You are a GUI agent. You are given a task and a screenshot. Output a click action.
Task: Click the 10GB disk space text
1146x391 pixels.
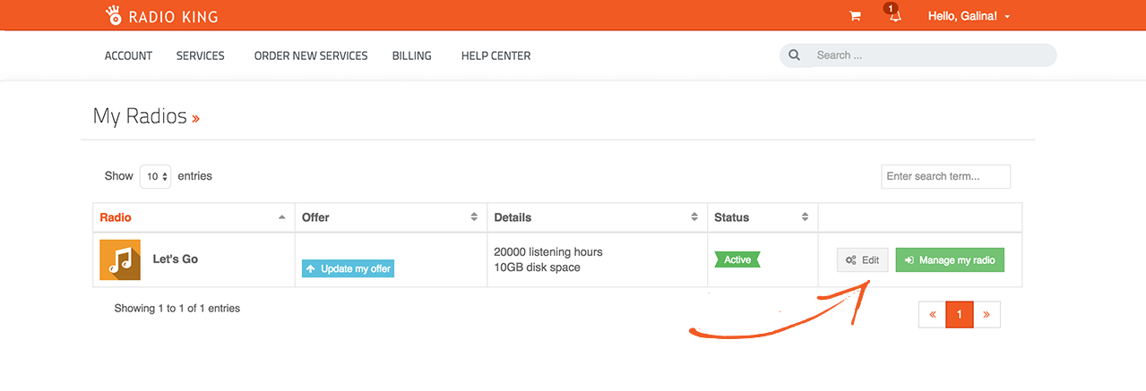537,268
